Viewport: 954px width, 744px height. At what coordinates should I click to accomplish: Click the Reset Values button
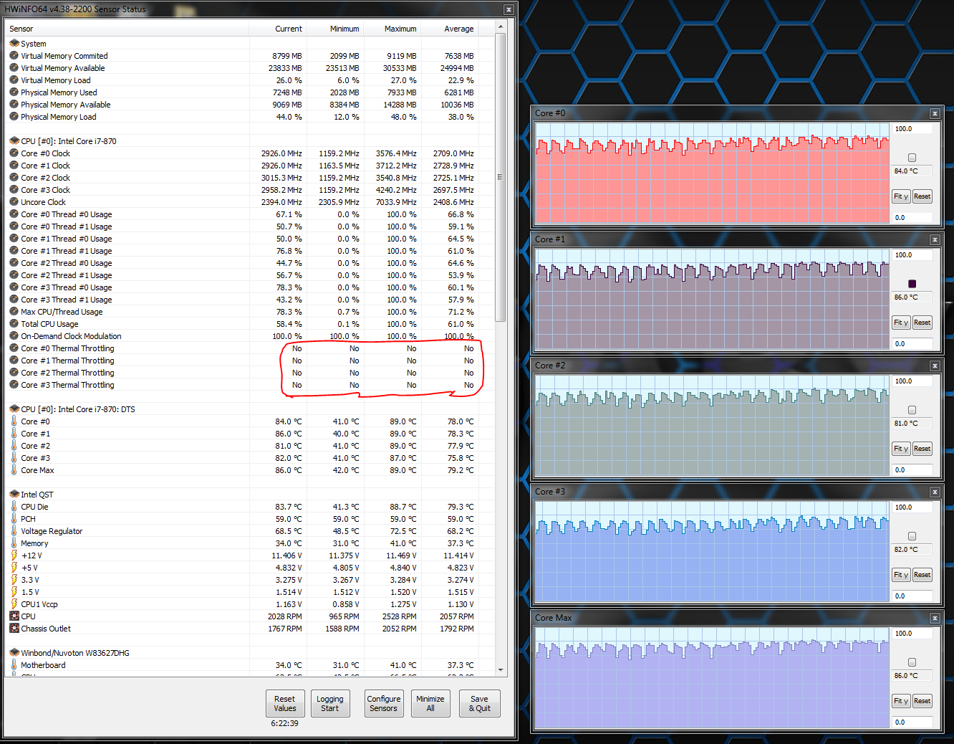[x=284, y=704]
